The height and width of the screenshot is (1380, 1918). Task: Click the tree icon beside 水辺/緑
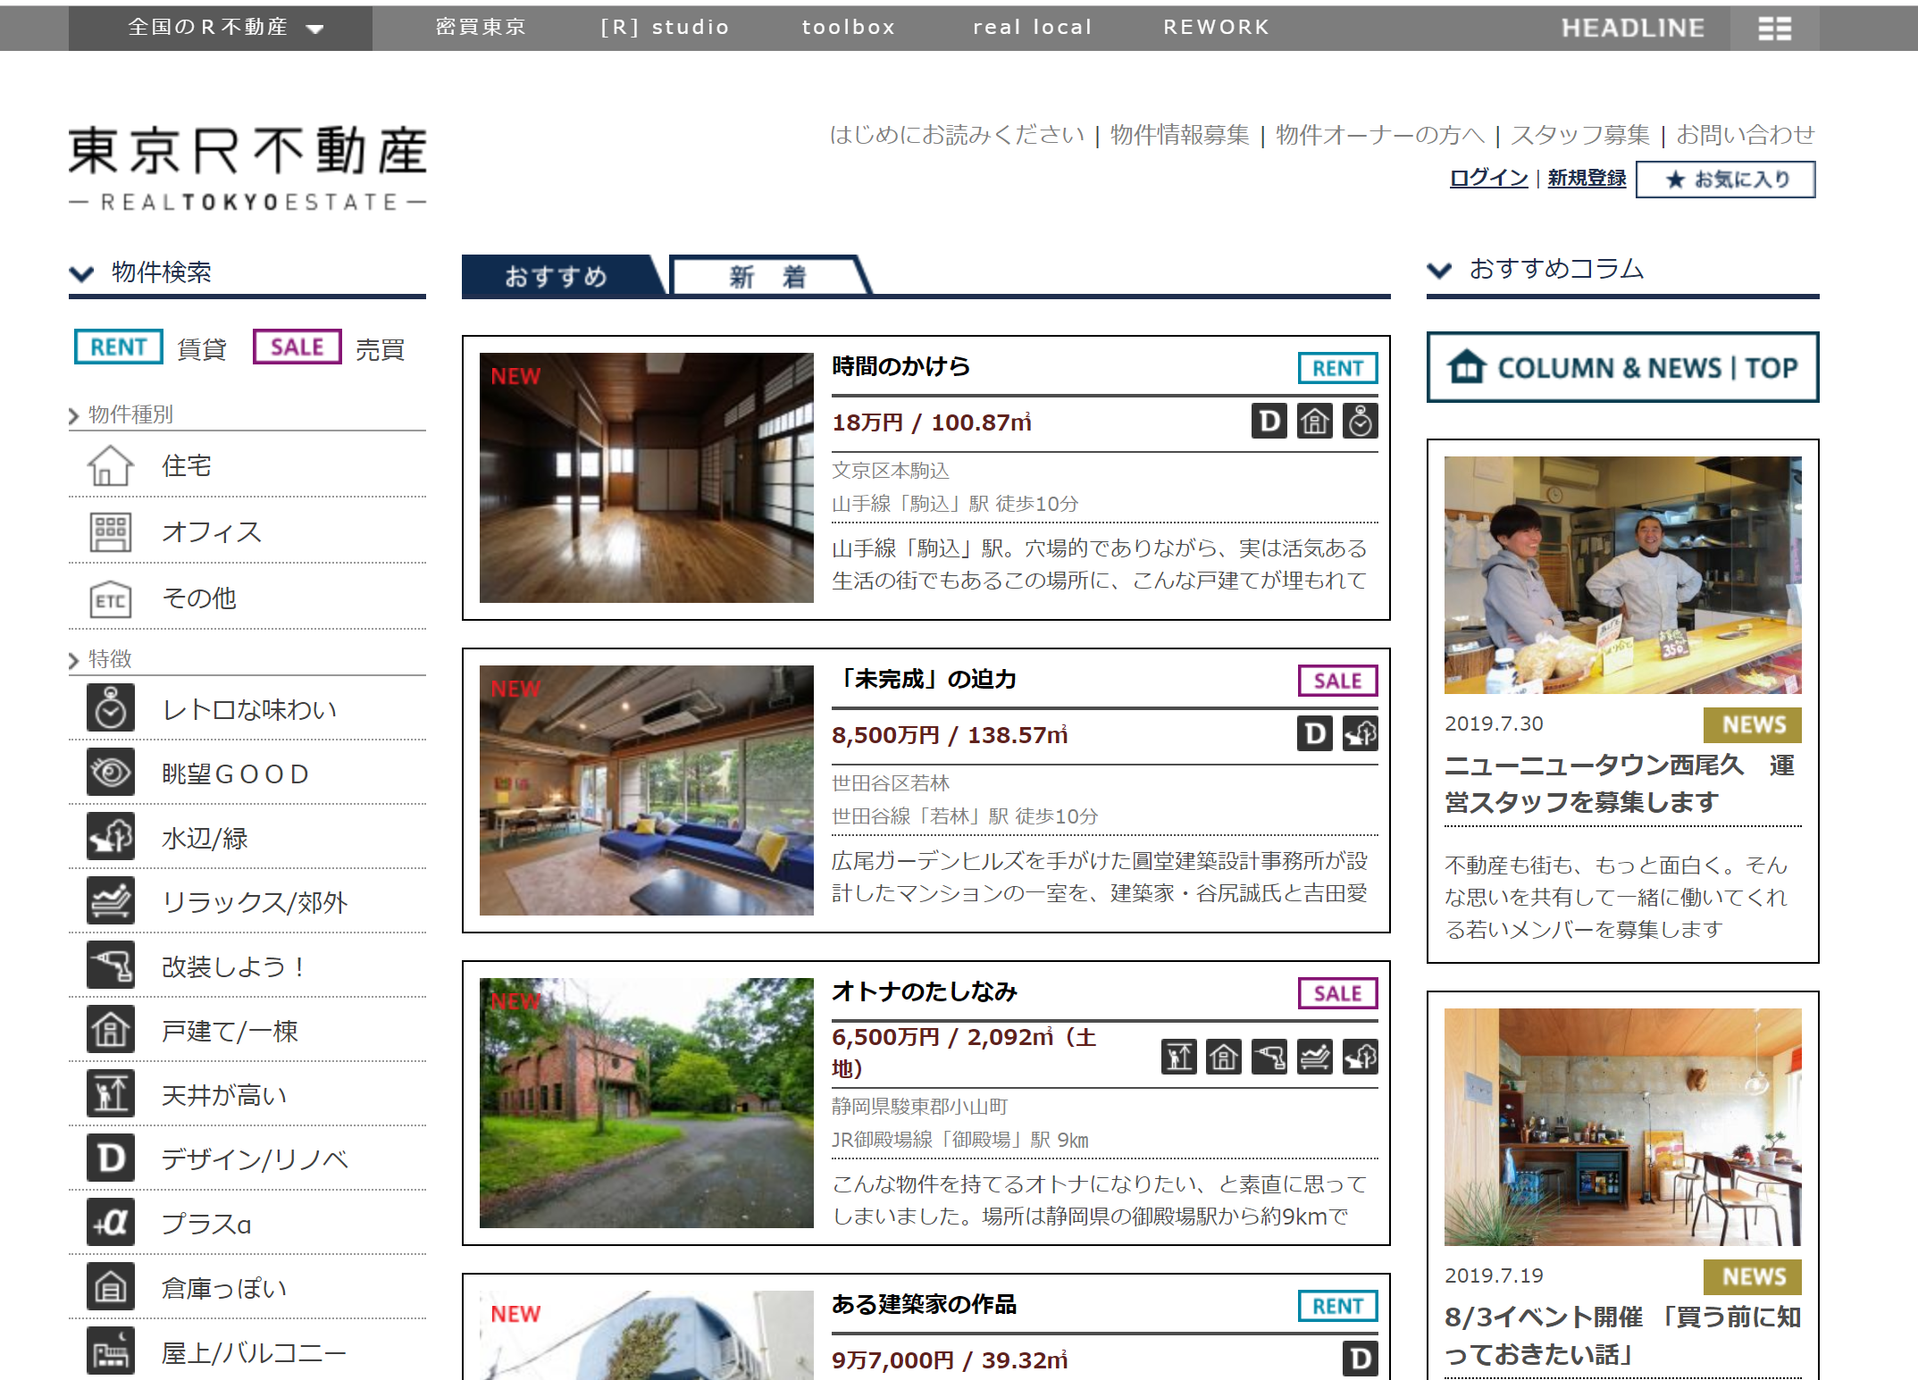(111, 837)
